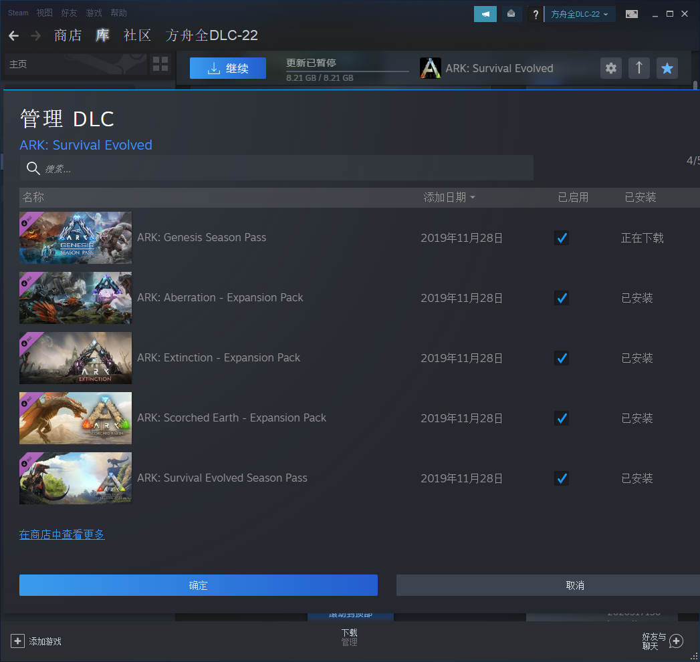Screen dimensions: 700x662
Task: Click the 主页 library home button
Action: [x=75, y=64]
